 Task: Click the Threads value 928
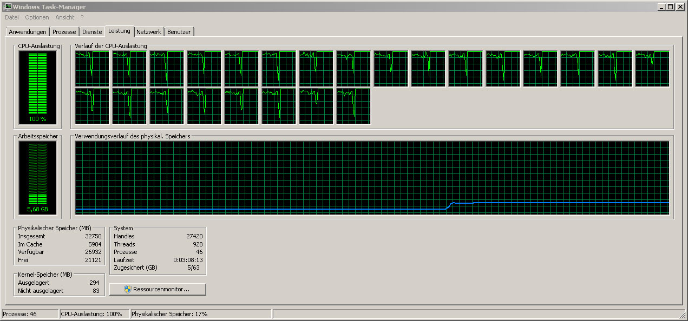198,244
